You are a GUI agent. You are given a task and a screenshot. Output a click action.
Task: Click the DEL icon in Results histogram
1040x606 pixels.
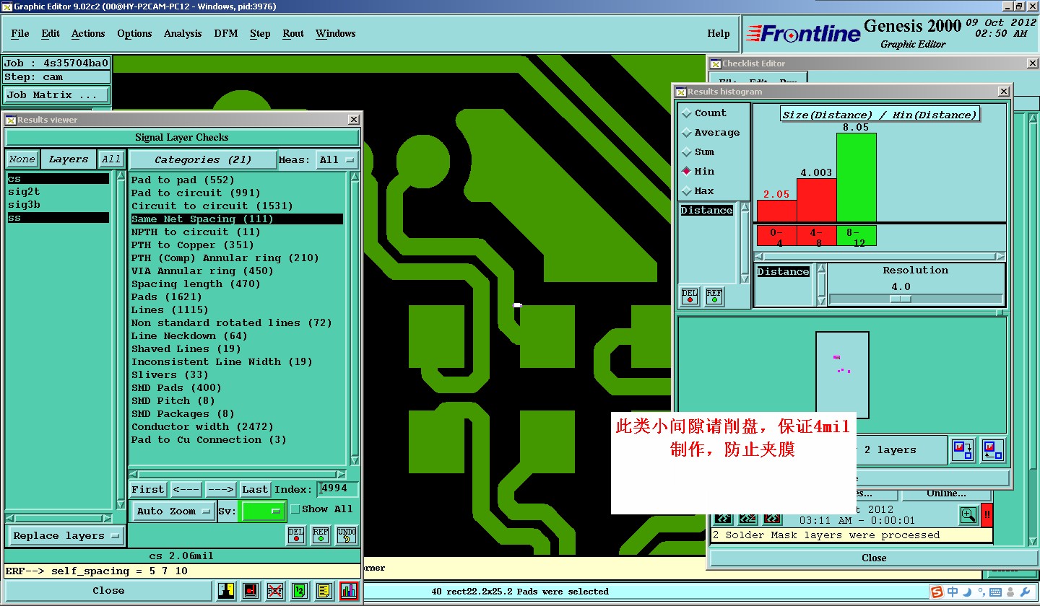pyautogui.click(x=690, y=297)
